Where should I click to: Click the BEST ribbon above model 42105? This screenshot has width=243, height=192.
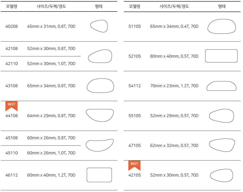[x=134, y=165]
